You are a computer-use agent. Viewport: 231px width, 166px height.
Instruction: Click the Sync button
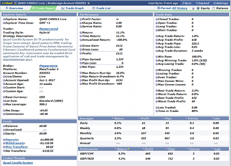click(187, 3)
